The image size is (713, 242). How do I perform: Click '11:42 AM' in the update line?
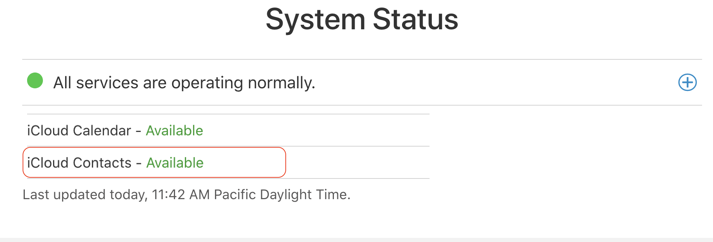coord(181,195)
